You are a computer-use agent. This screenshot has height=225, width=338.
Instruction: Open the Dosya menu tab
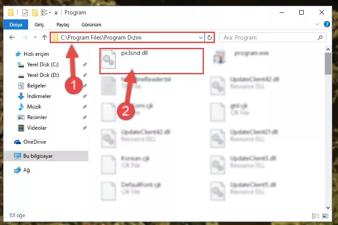pos(16,25)
